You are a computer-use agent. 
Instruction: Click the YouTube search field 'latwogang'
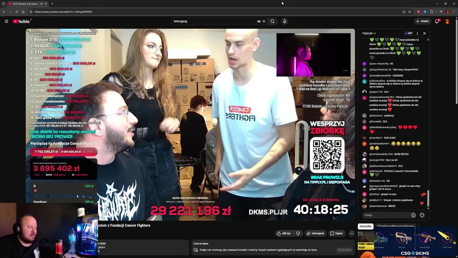coord(214,21)
